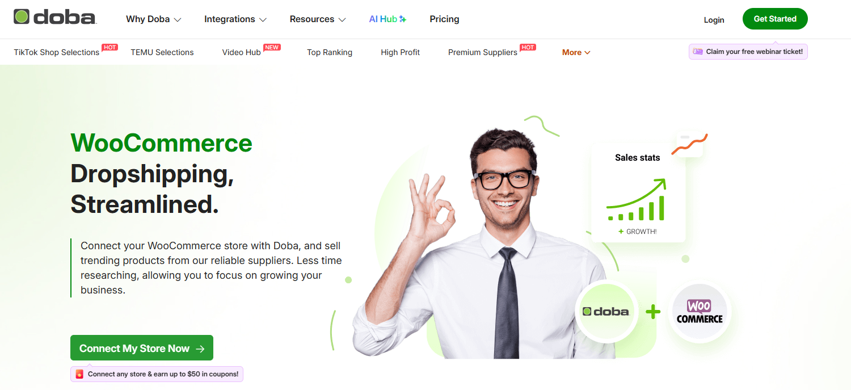Click the webinar ticket icon
This screenshot has height=390, width=851.
point(698,52)
